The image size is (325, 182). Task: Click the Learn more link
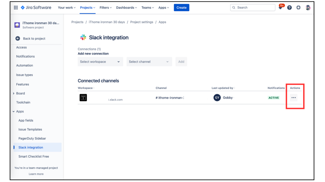(36, 174)
